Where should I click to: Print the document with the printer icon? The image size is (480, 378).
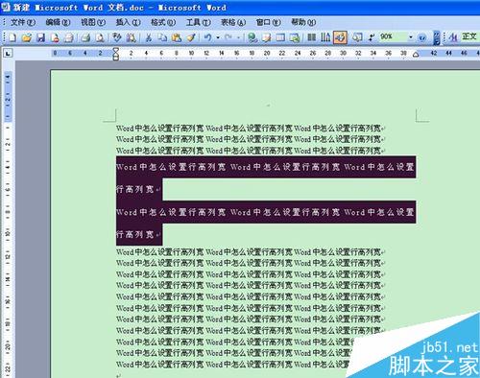85,37
